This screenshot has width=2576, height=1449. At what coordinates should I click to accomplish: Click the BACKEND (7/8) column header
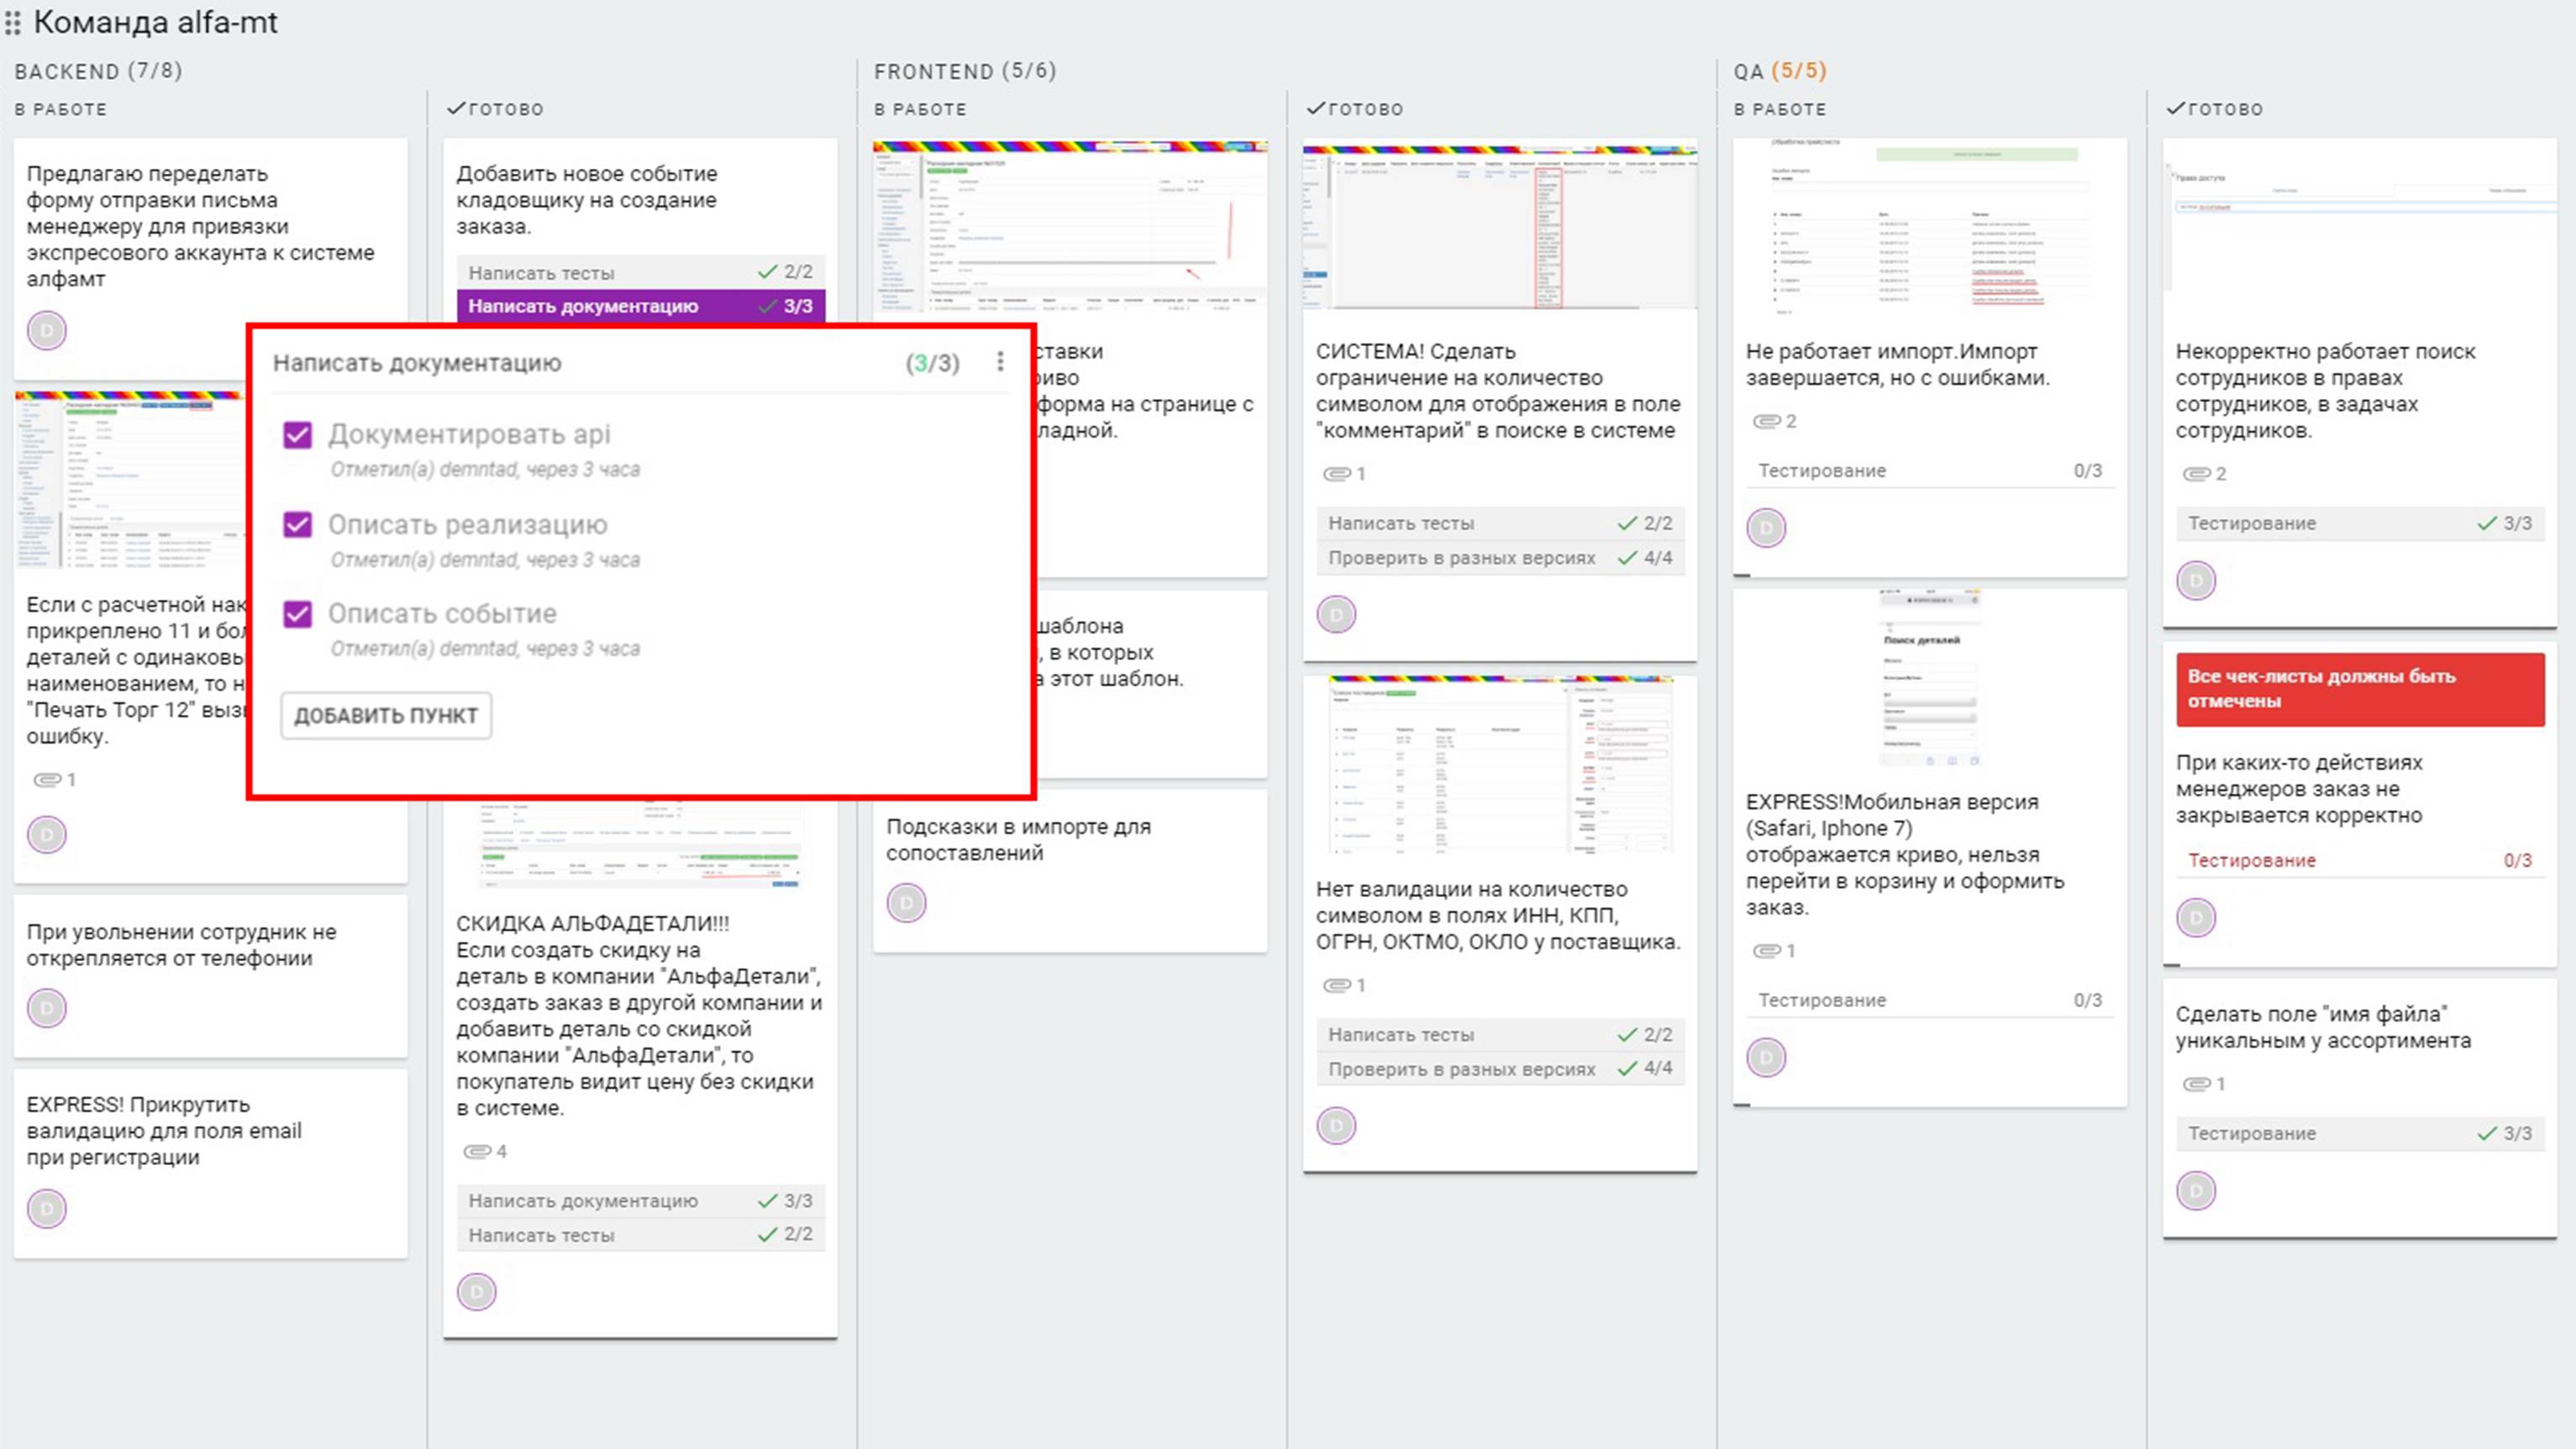tap(98, 71)
